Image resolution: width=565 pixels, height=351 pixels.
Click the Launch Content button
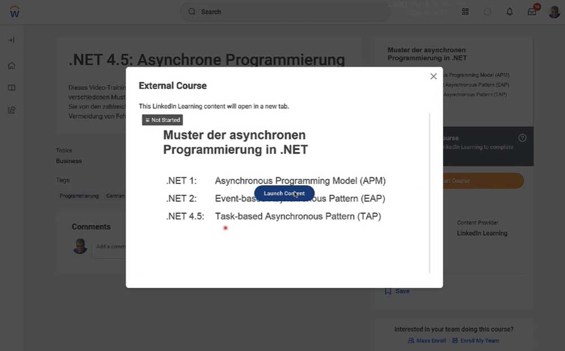284,194
